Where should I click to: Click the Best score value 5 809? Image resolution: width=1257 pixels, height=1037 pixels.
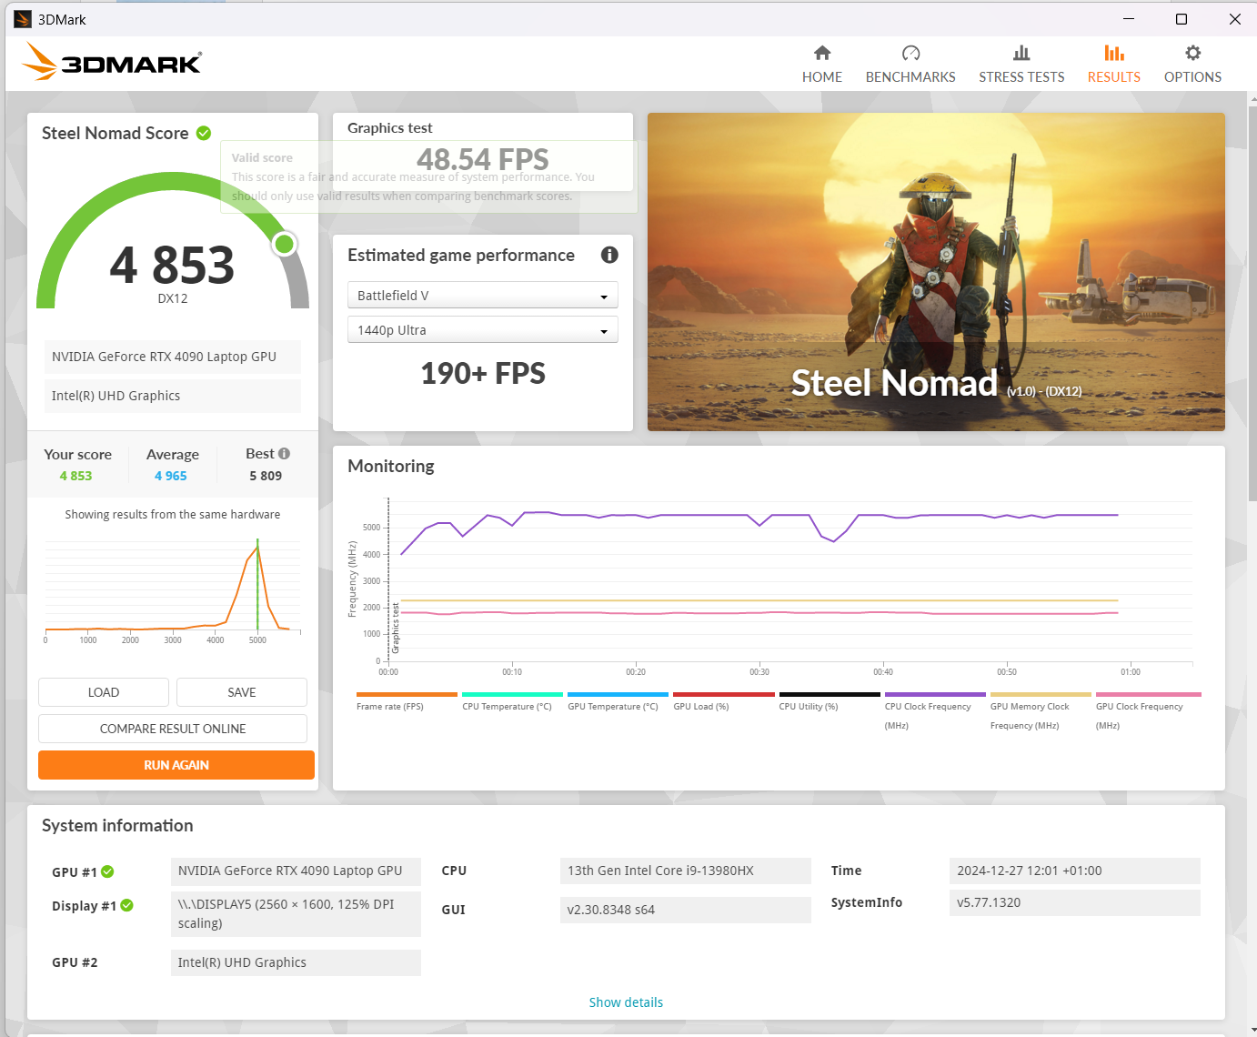pyautogui.click(x=266, y=476)
